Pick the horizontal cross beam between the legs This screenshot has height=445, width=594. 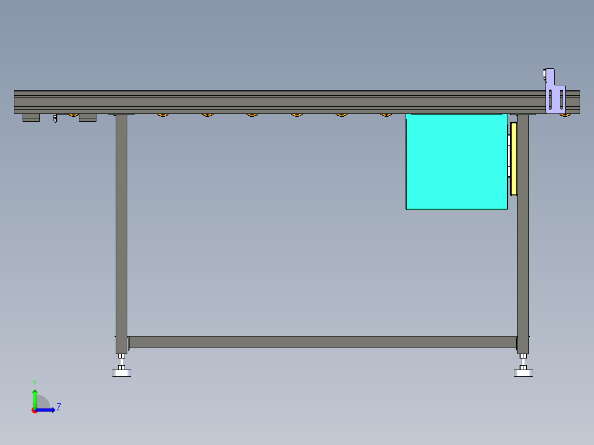pos(322,341)
